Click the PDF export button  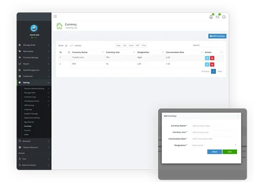pos(138,45)
